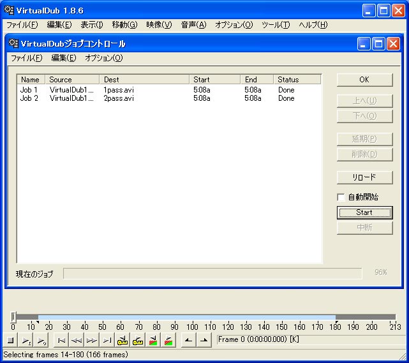Click the Selecting frames 14-180 status text

[x=66, y=355]
